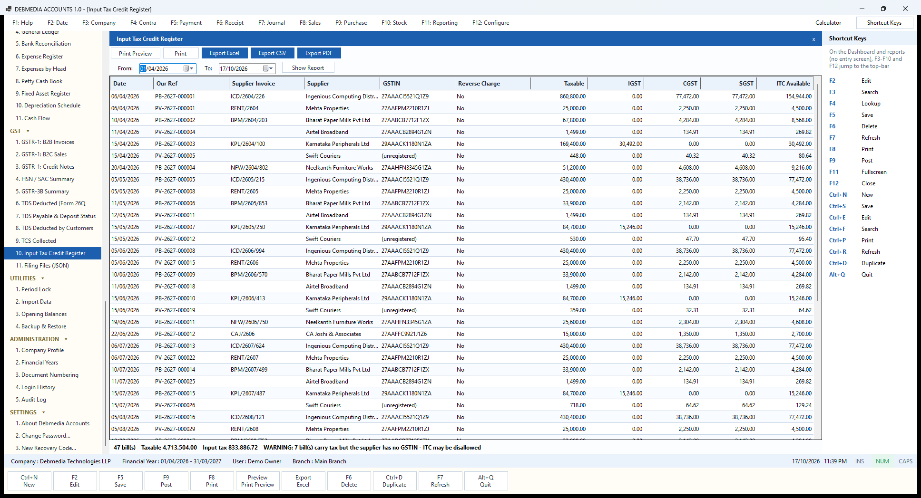This screenshot has height=498, width=921.
Task: Click the F9 Post bottom bar button
Action: (166, 481)
